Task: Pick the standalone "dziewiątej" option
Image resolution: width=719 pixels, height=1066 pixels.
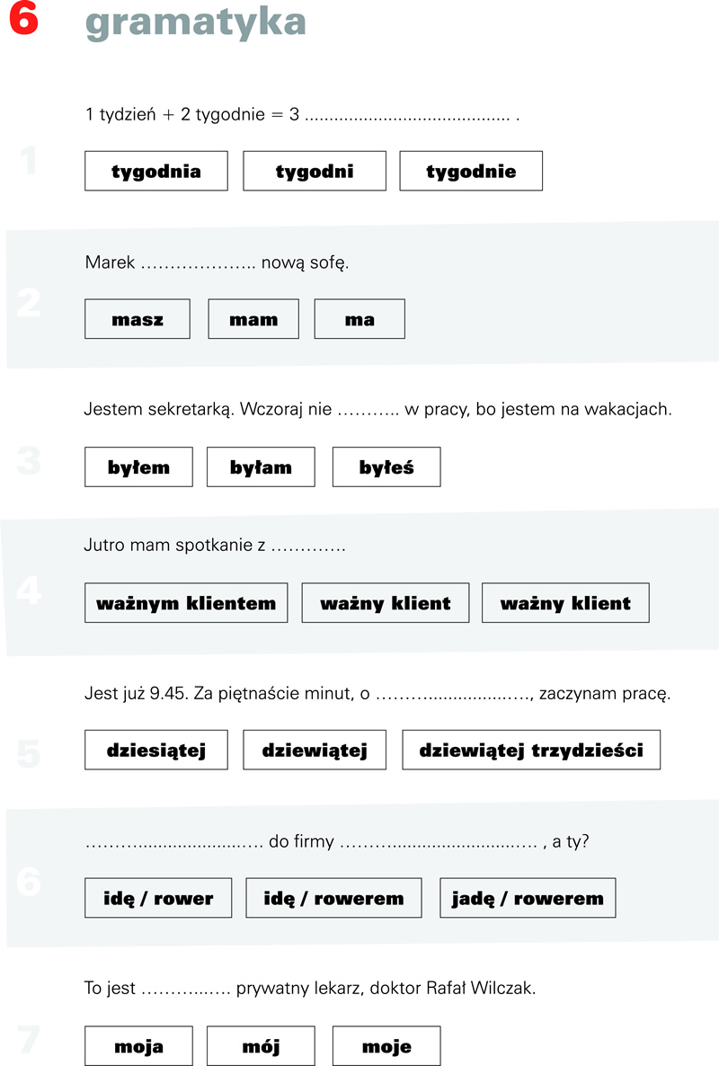Action: [315, 750]
